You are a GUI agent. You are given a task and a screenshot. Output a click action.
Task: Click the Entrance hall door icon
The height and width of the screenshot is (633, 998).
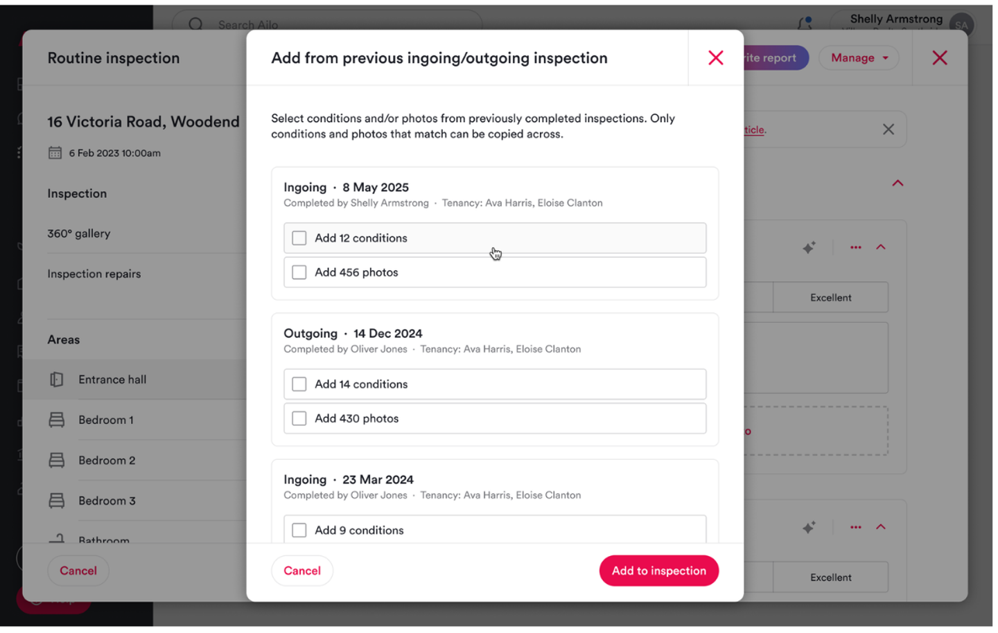57,380
